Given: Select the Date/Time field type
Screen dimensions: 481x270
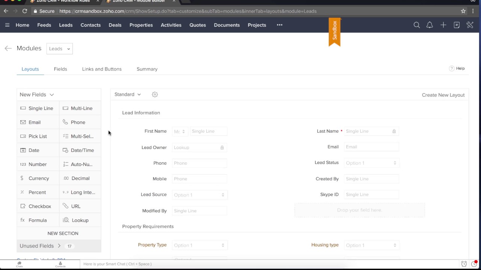Looking at the screenshot, I should coord(80,150).
